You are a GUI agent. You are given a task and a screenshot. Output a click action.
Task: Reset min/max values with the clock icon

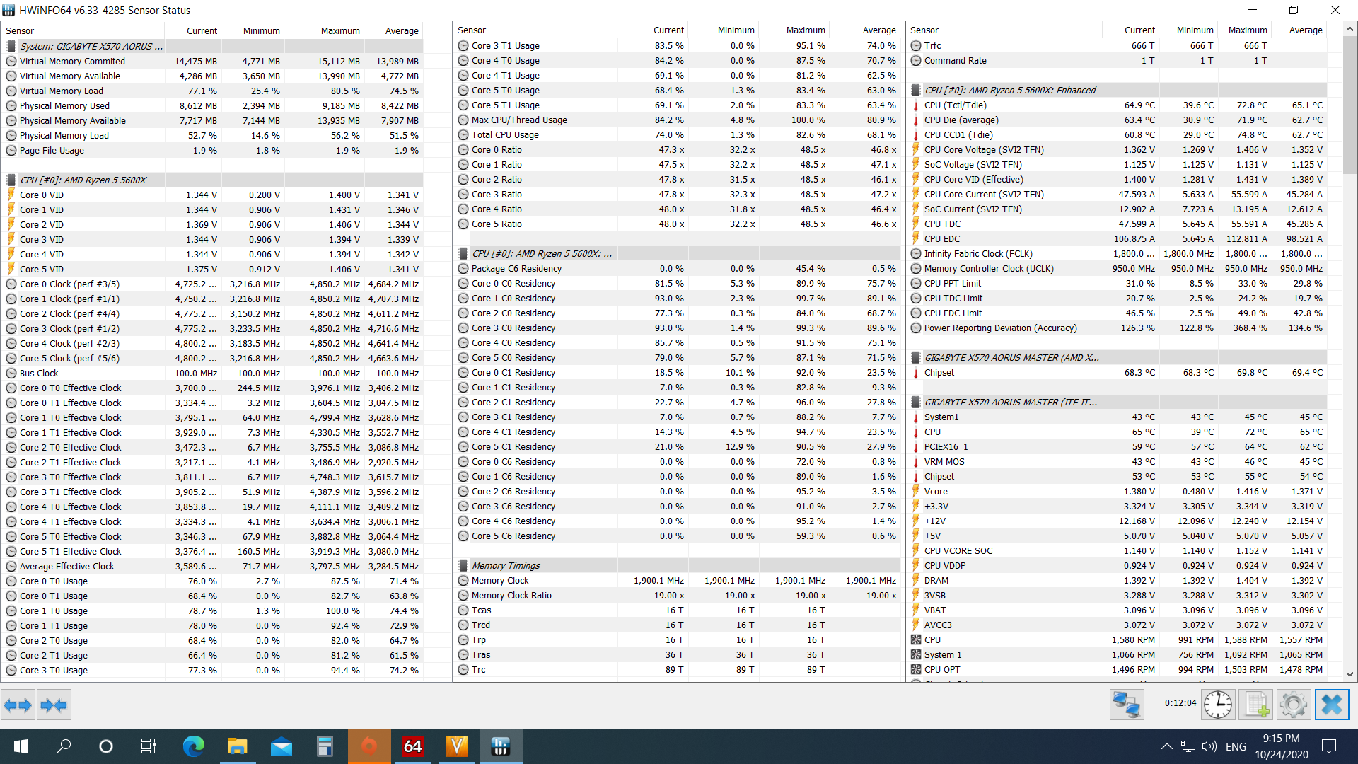(x=1218, y=705)
